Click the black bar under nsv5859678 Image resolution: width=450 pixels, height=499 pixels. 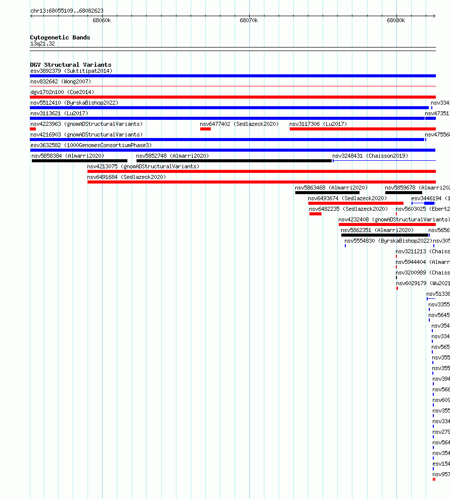click(404, 193)
